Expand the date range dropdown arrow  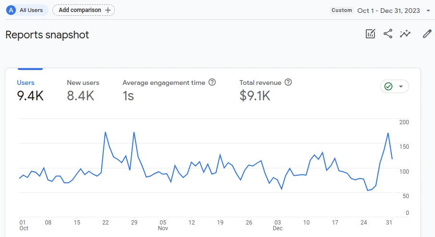(x=428, y=11)
